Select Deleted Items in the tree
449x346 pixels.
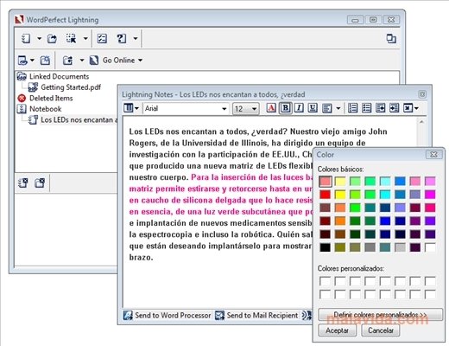coord(51,98)
